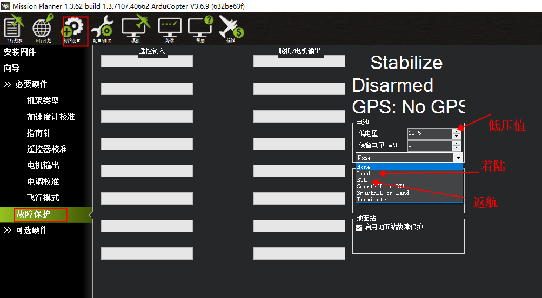Open the 终端 terminal icon
The width and height of the screenshot is (542, 298).
[x=170, y=29]
